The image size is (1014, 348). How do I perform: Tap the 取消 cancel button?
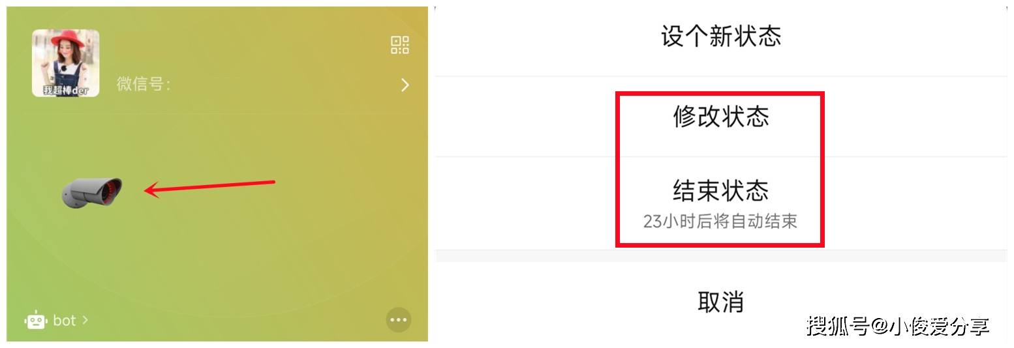pyautogui.click(x=721, y=302)
